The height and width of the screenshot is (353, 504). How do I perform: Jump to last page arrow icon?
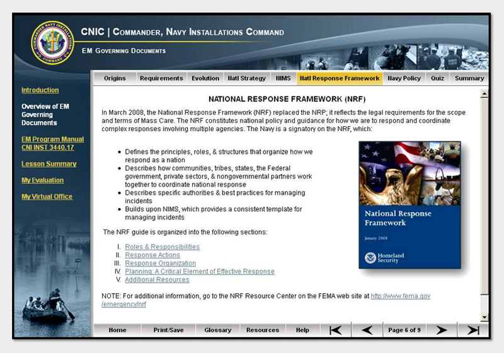[x=472, y=330]
